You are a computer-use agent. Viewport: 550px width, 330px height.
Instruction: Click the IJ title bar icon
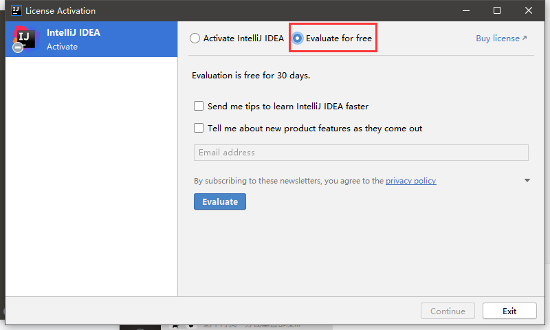click(16, 10)
